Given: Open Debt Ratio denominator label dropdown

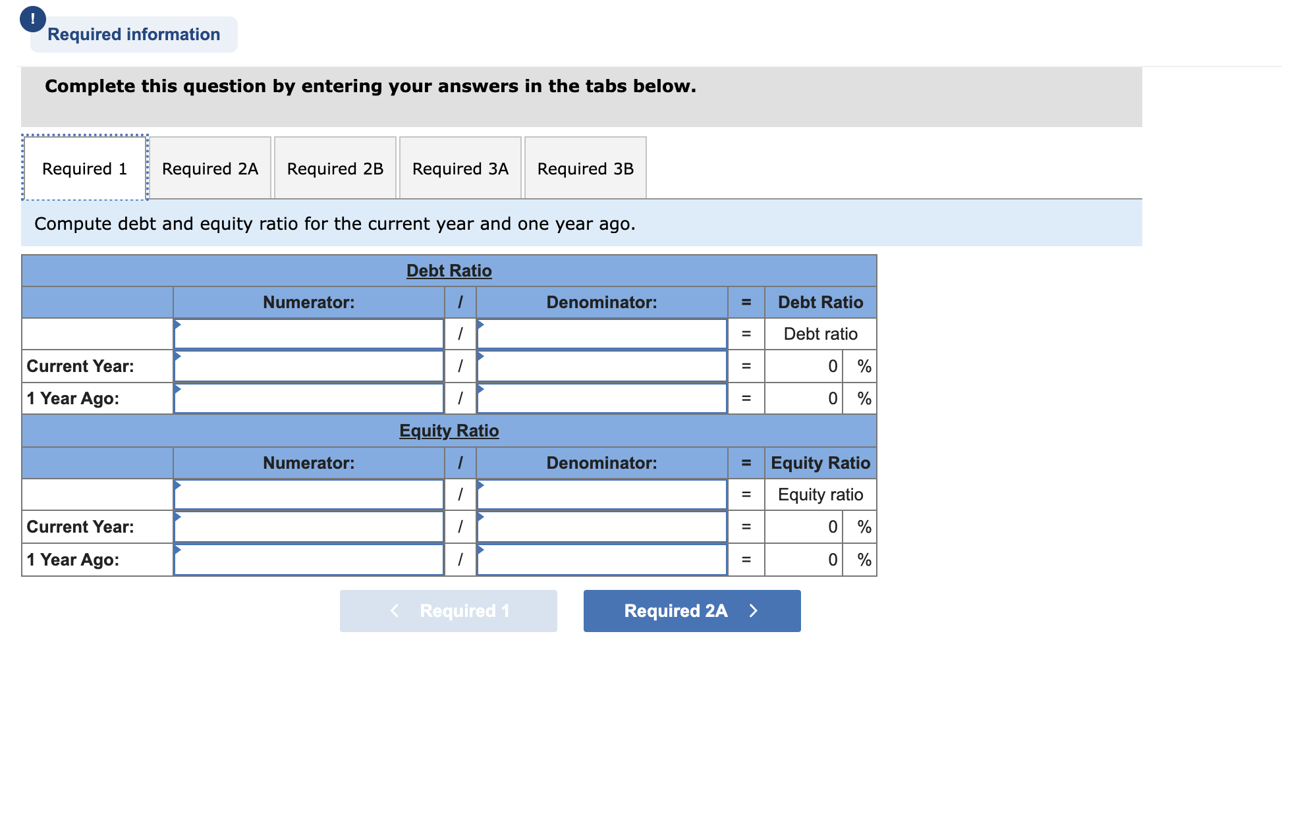Looking at the screenshot, I should click(601, 334).
